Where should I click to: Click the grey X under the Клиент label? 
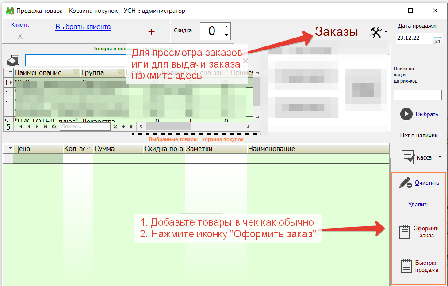pyautogui.click(x=20, y=36)
